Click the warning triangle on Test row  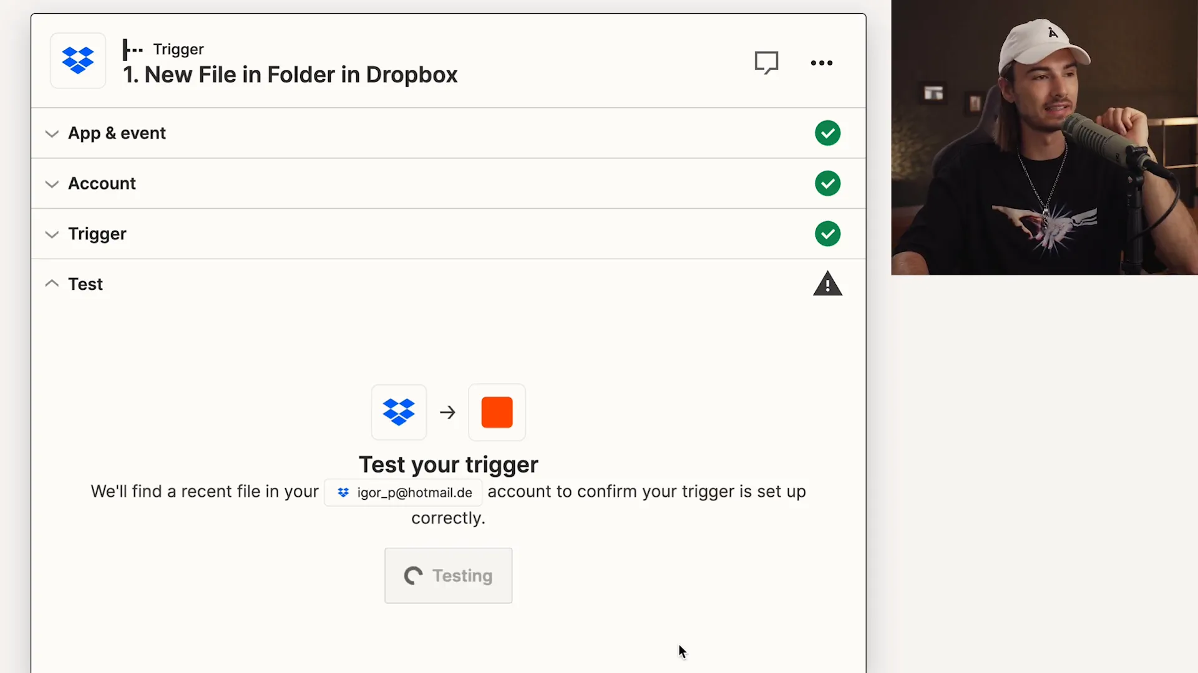coord(827,284)
